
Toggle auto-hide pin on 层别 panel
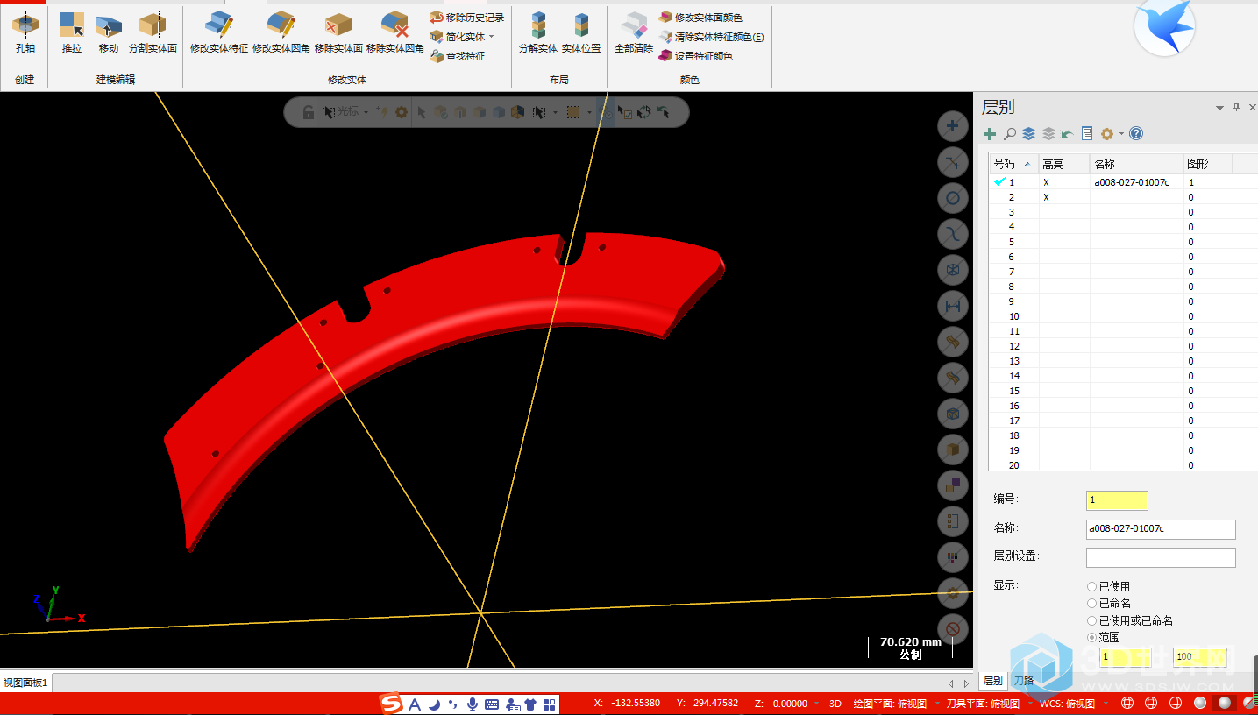(x=1237, y=107)
